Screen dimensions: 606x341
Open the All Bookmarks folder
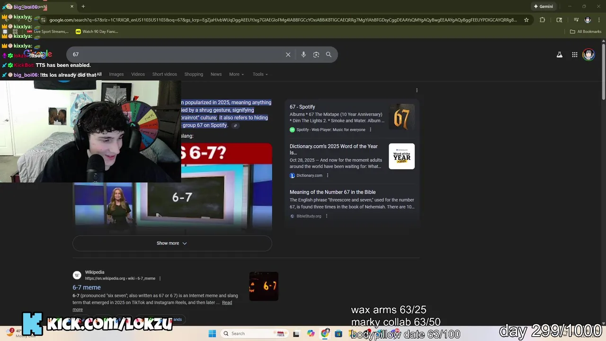click(x=586, y=32)
